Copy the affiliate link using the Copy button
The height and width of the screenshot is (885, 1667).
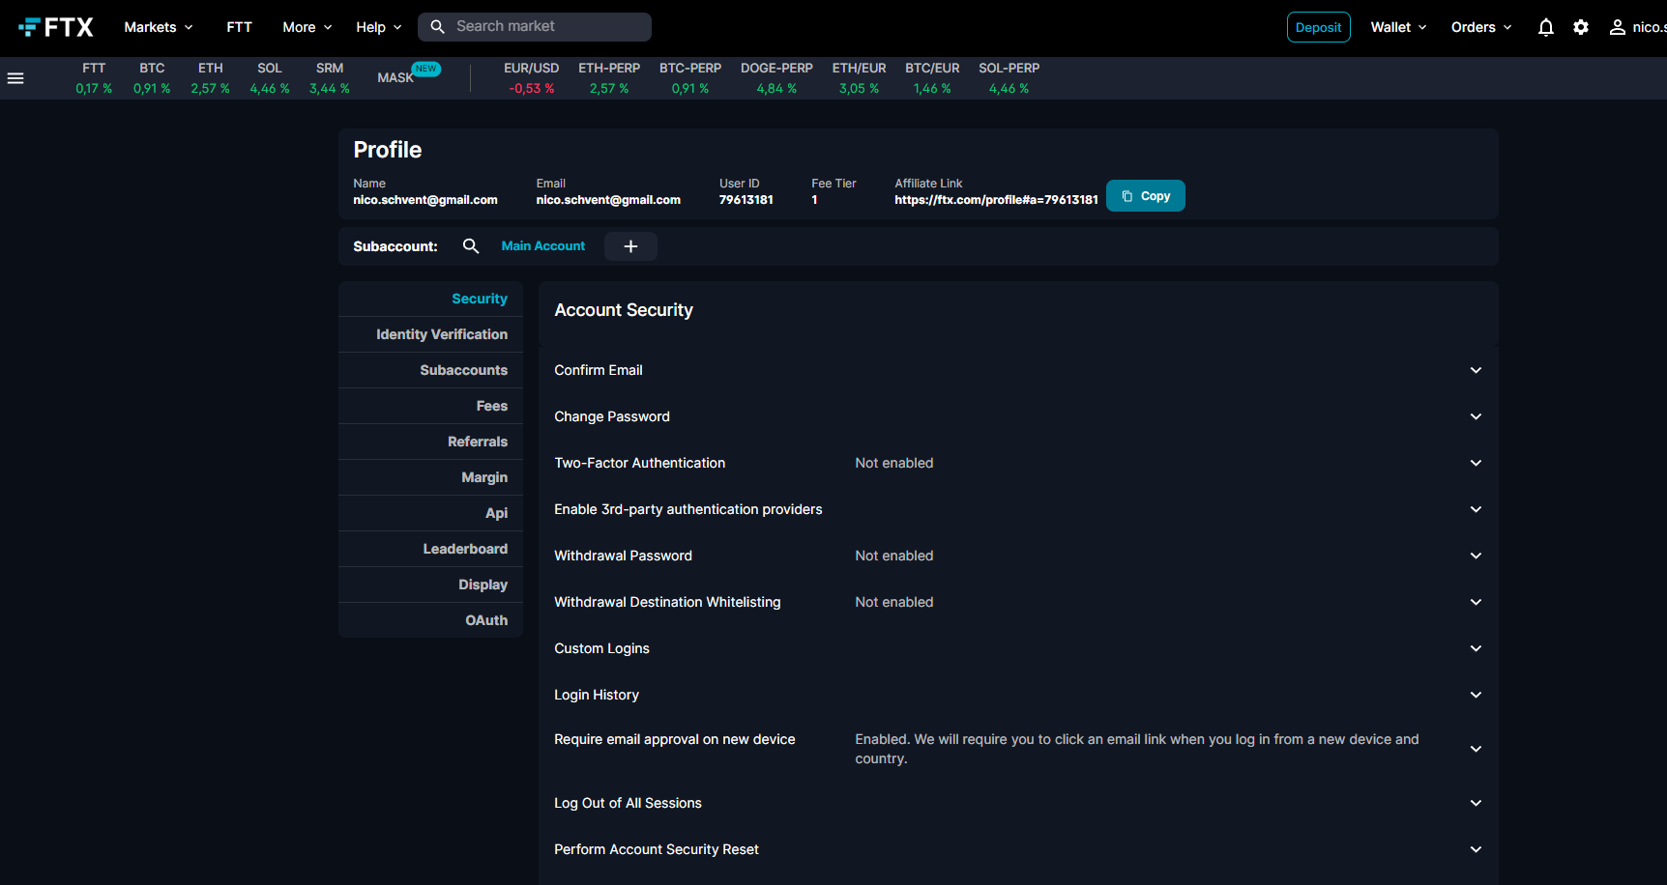point(1145,195)
